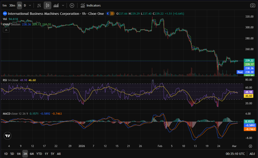The image size is (258, 158).
Task: Switch to the 1m interval
Action: (x=5, y=5)
